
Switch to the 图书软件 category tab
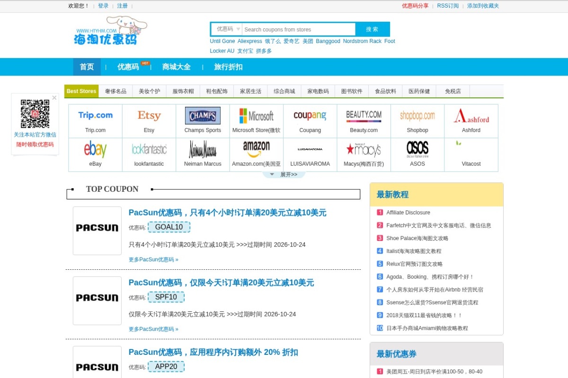coord(352,91)
